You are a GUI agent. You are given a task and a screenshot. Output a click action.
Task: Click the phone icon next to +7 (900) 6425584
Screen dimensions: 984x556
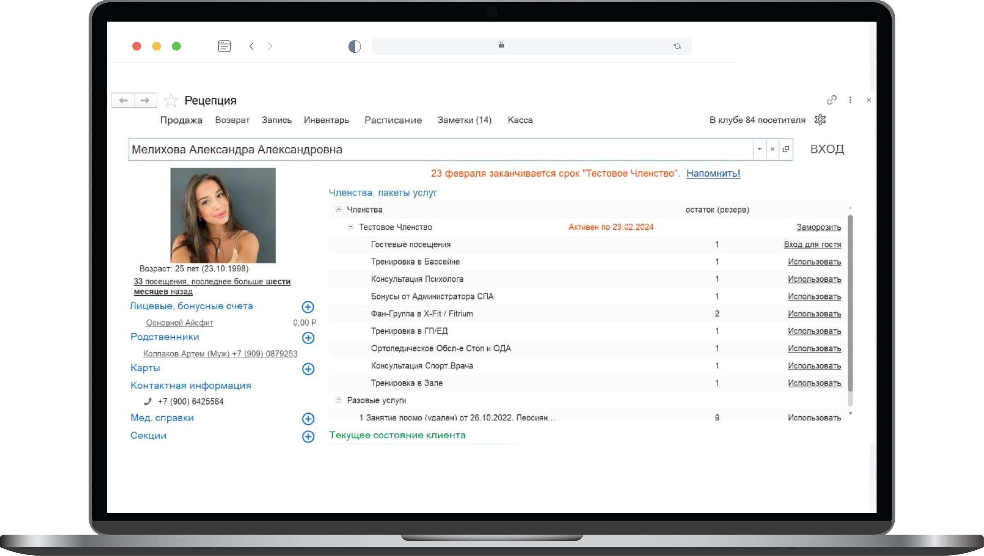(x=148, y=401)
